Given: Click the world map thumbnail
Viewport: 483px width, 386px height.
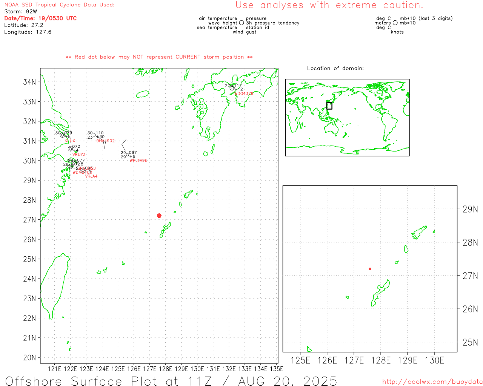Looking at the screenshot, I should tap(347, 118).
